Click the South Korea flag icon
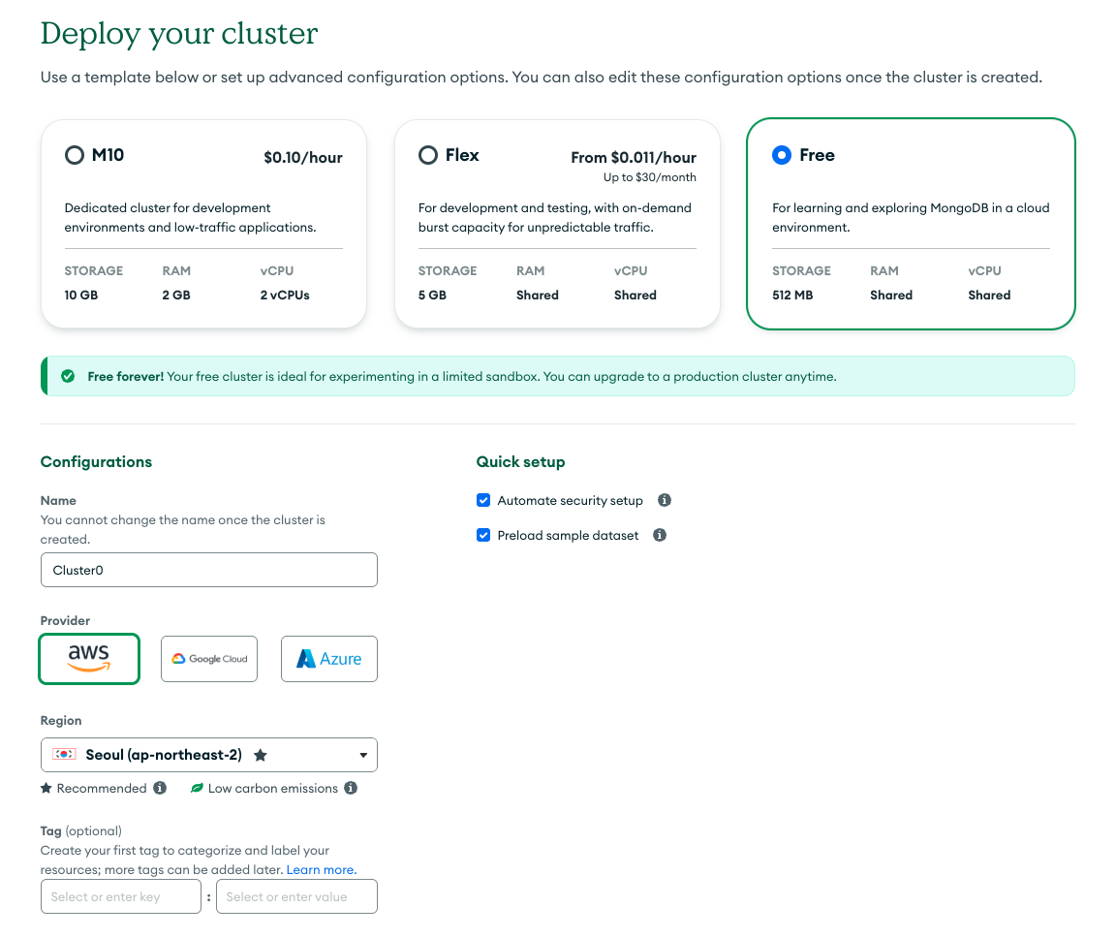 [64, 755]
